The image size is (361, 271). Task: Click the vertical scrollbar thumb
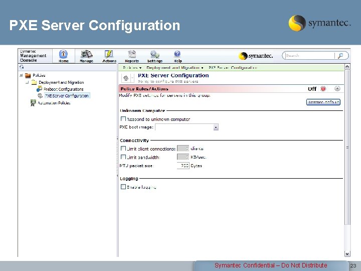coord(347,148)
